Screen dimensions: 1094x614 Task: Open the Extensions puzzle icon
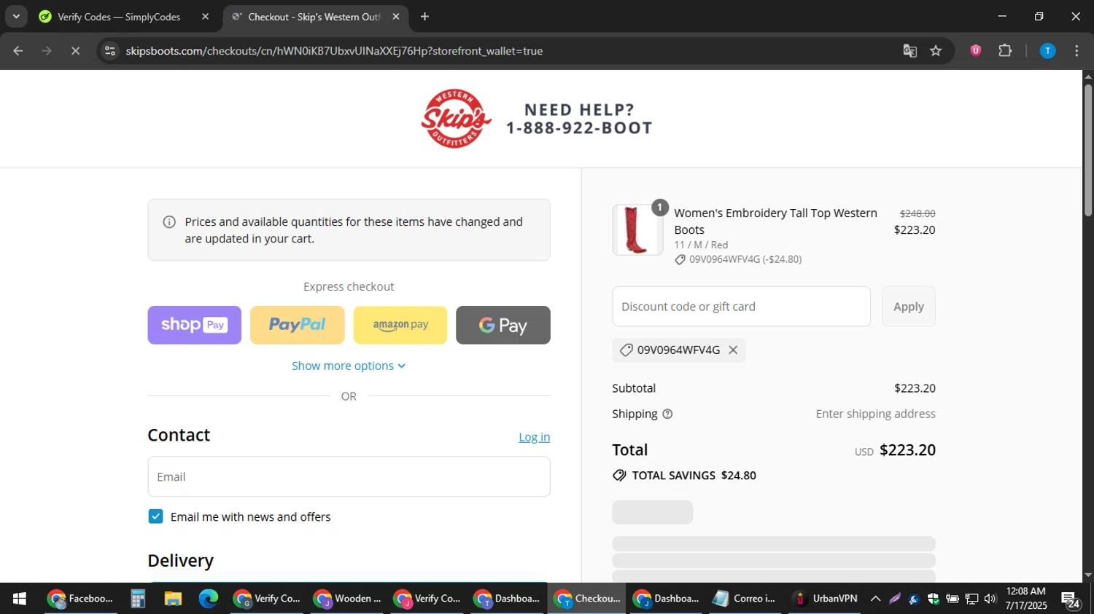pyautogui.click(x=1005, y=51)
